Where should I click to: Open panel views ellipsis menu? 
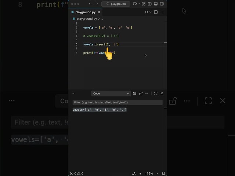click(x=73, y=93)
